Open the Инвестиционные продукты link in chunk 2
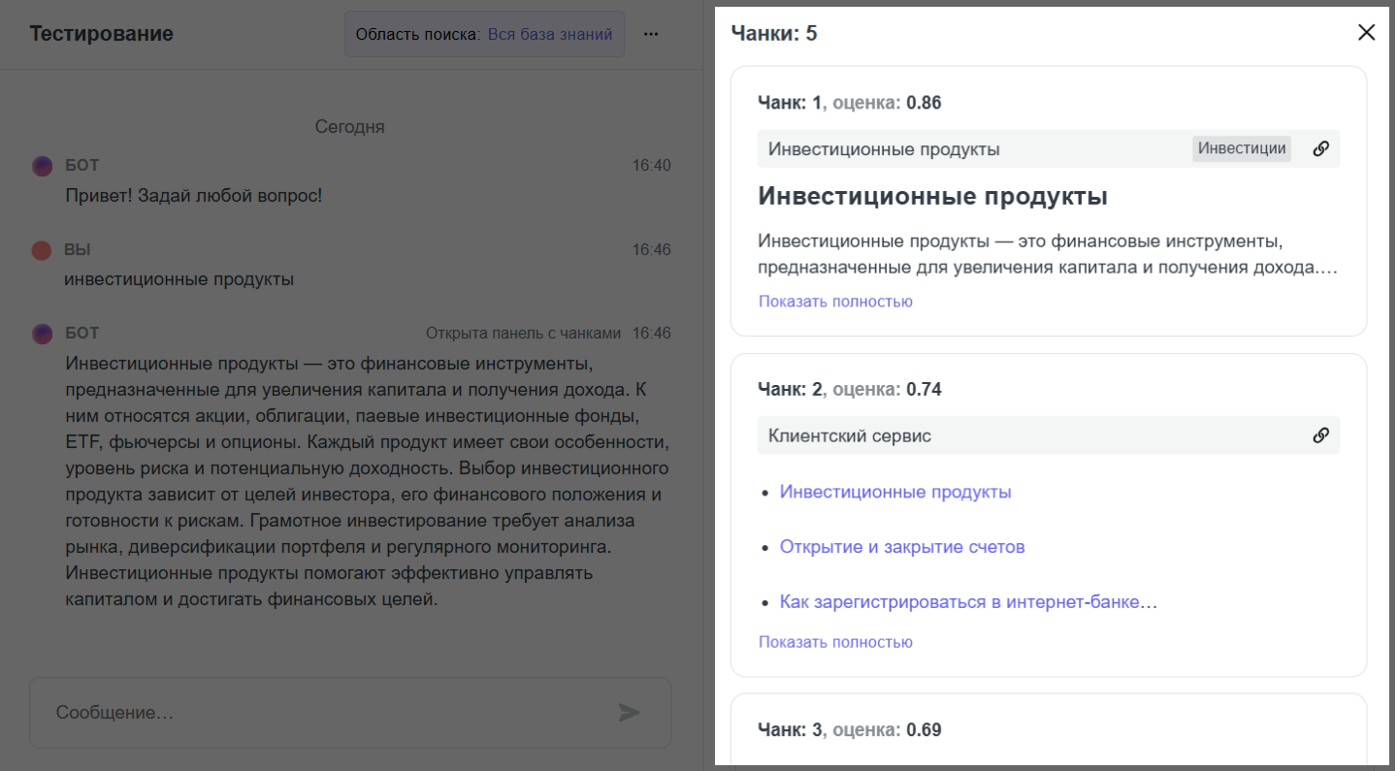Image resolution: width=1397 pixels, height=771 pixels. pyautogui.click(x=894, y=492)
